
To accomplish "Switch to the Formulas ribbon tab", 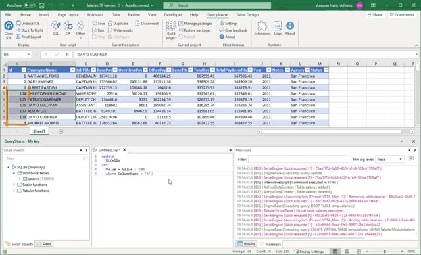I will pyautogui.click(x=95, y=14).
